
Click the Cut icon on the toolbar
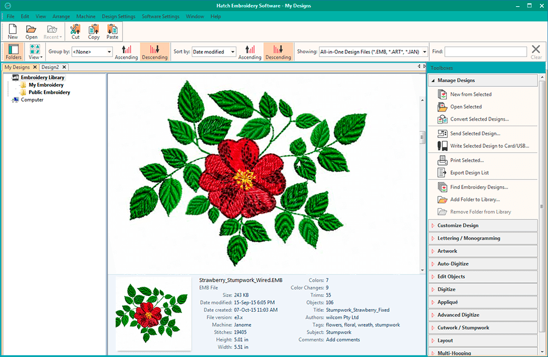point(75,29)
